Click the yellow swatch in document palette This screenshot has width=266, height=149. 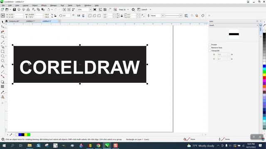point(26,135)
